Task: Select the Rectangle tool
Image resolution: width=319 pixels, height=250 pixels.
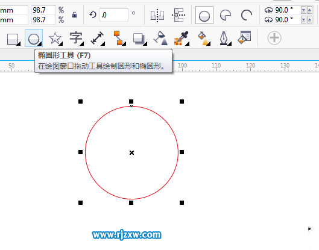Action: pyautogui.click(x=13, y=39)
